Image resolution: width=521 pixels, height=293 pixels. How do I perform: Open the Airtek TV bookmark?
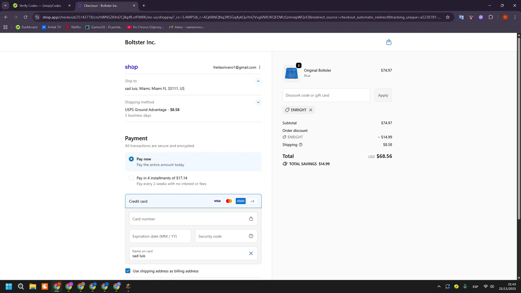(51, 27)
